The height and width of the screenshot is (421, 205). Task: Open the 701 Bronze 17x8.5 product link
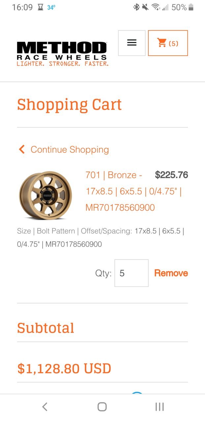tap(133, 191)
